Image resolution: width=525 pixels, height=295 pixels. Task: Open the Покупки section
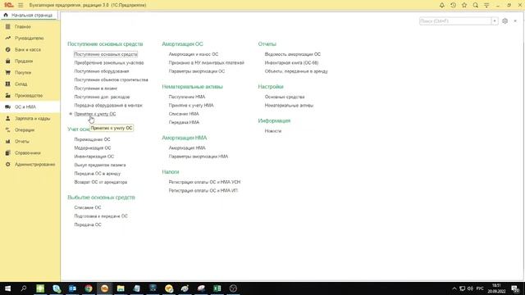click(23, 73)
